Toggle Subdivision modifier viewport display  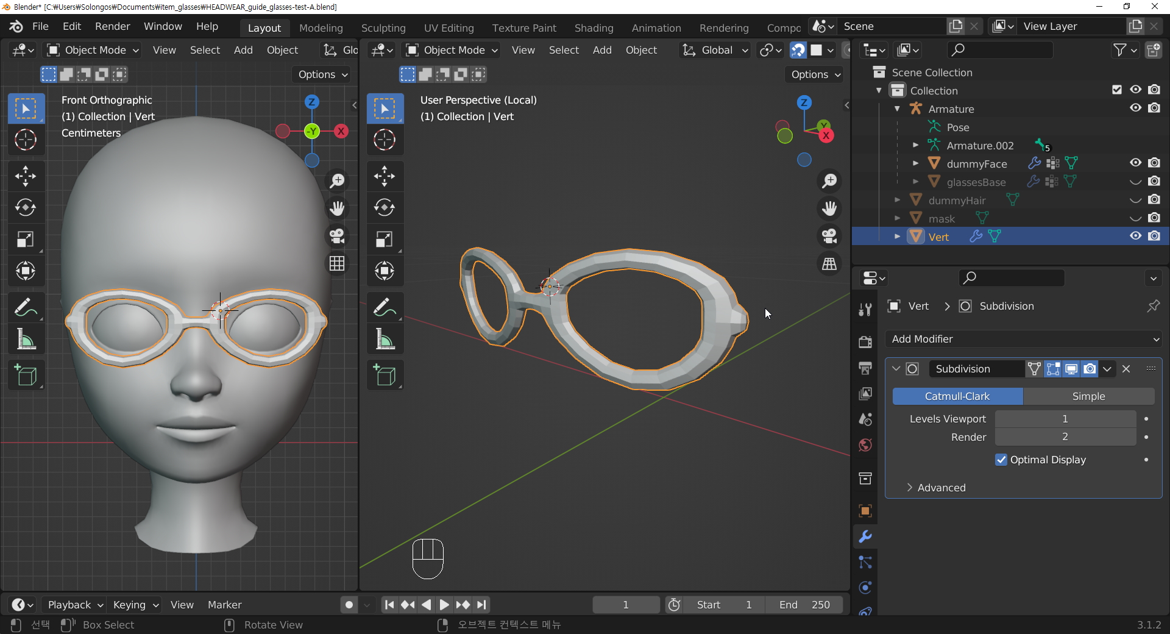[x=1071, y=369]
